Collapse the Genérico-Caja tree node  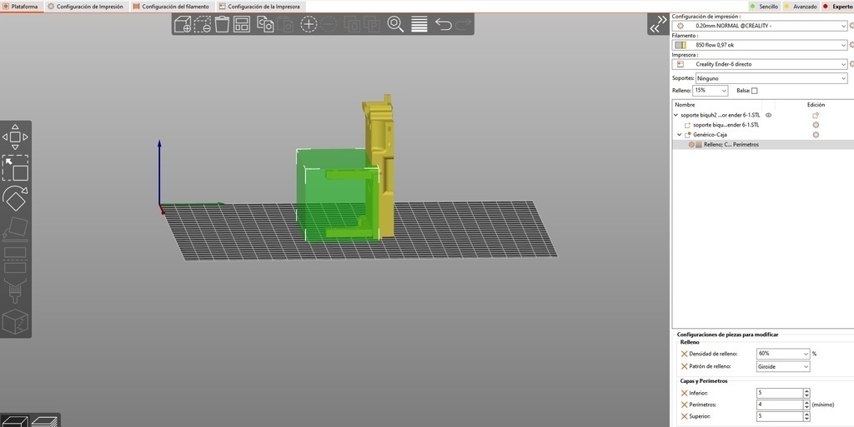click(679, 135)
